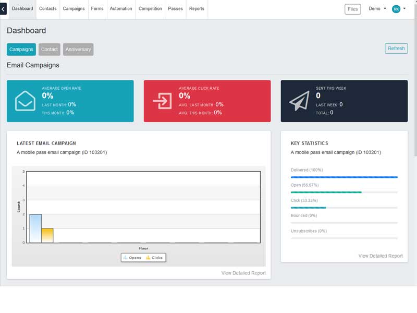Go to the Automation menu

click(121, 9)
